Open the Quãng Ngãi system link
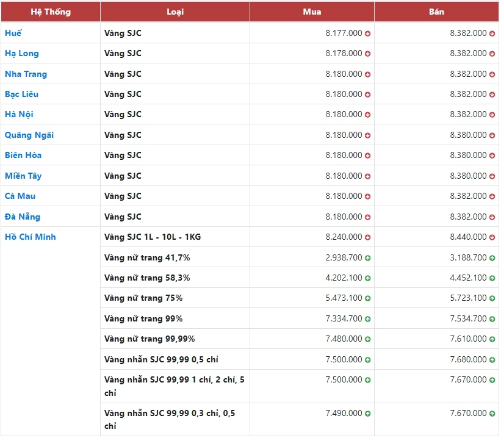This screenshot has height=438, width=501. pos(29,135)
